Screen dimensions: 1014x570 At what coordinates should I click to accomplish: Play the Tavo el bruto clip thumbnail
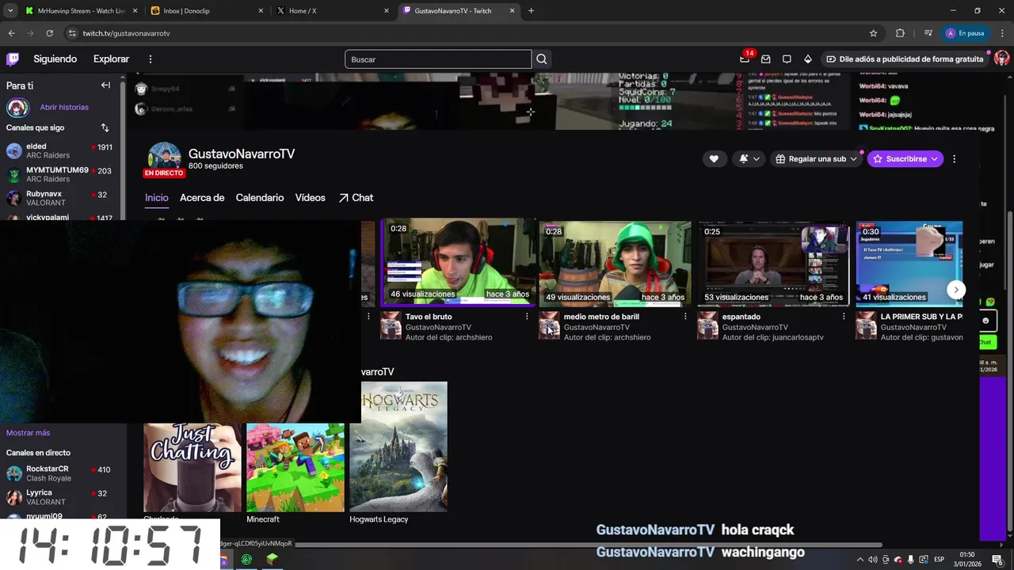point(458,264)
